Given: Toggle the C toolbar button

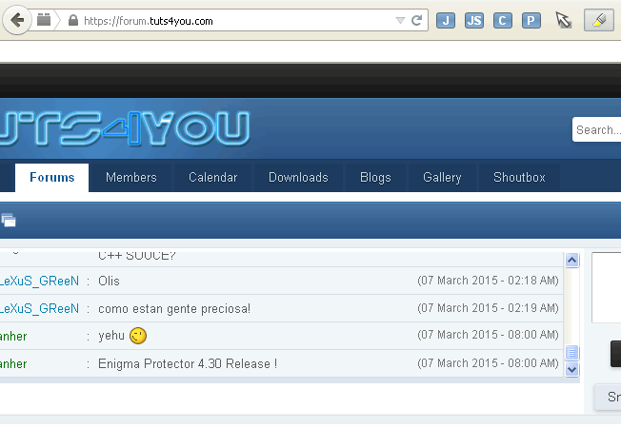Looking at the screenshot, I should point(503,21).
